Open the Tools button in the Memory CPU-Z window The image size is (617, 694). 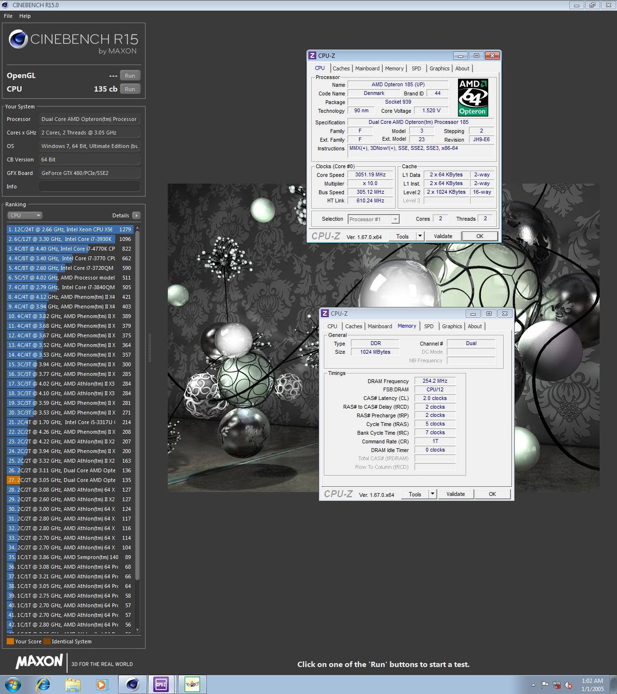click(x=415, y=494)
